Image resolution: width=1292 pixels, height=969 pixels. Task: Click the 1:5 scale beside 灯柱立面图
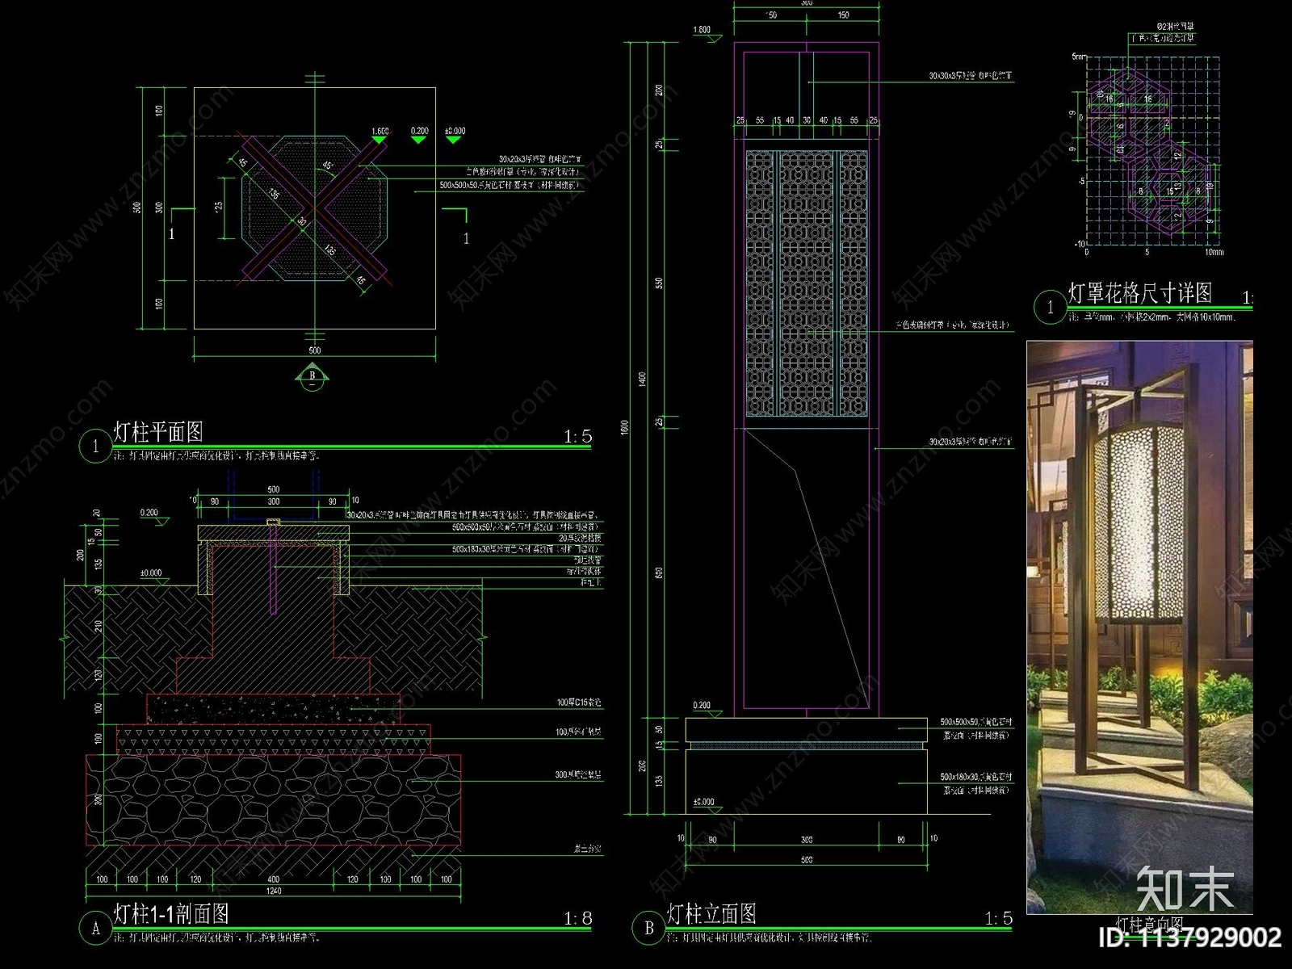[998, 918]
